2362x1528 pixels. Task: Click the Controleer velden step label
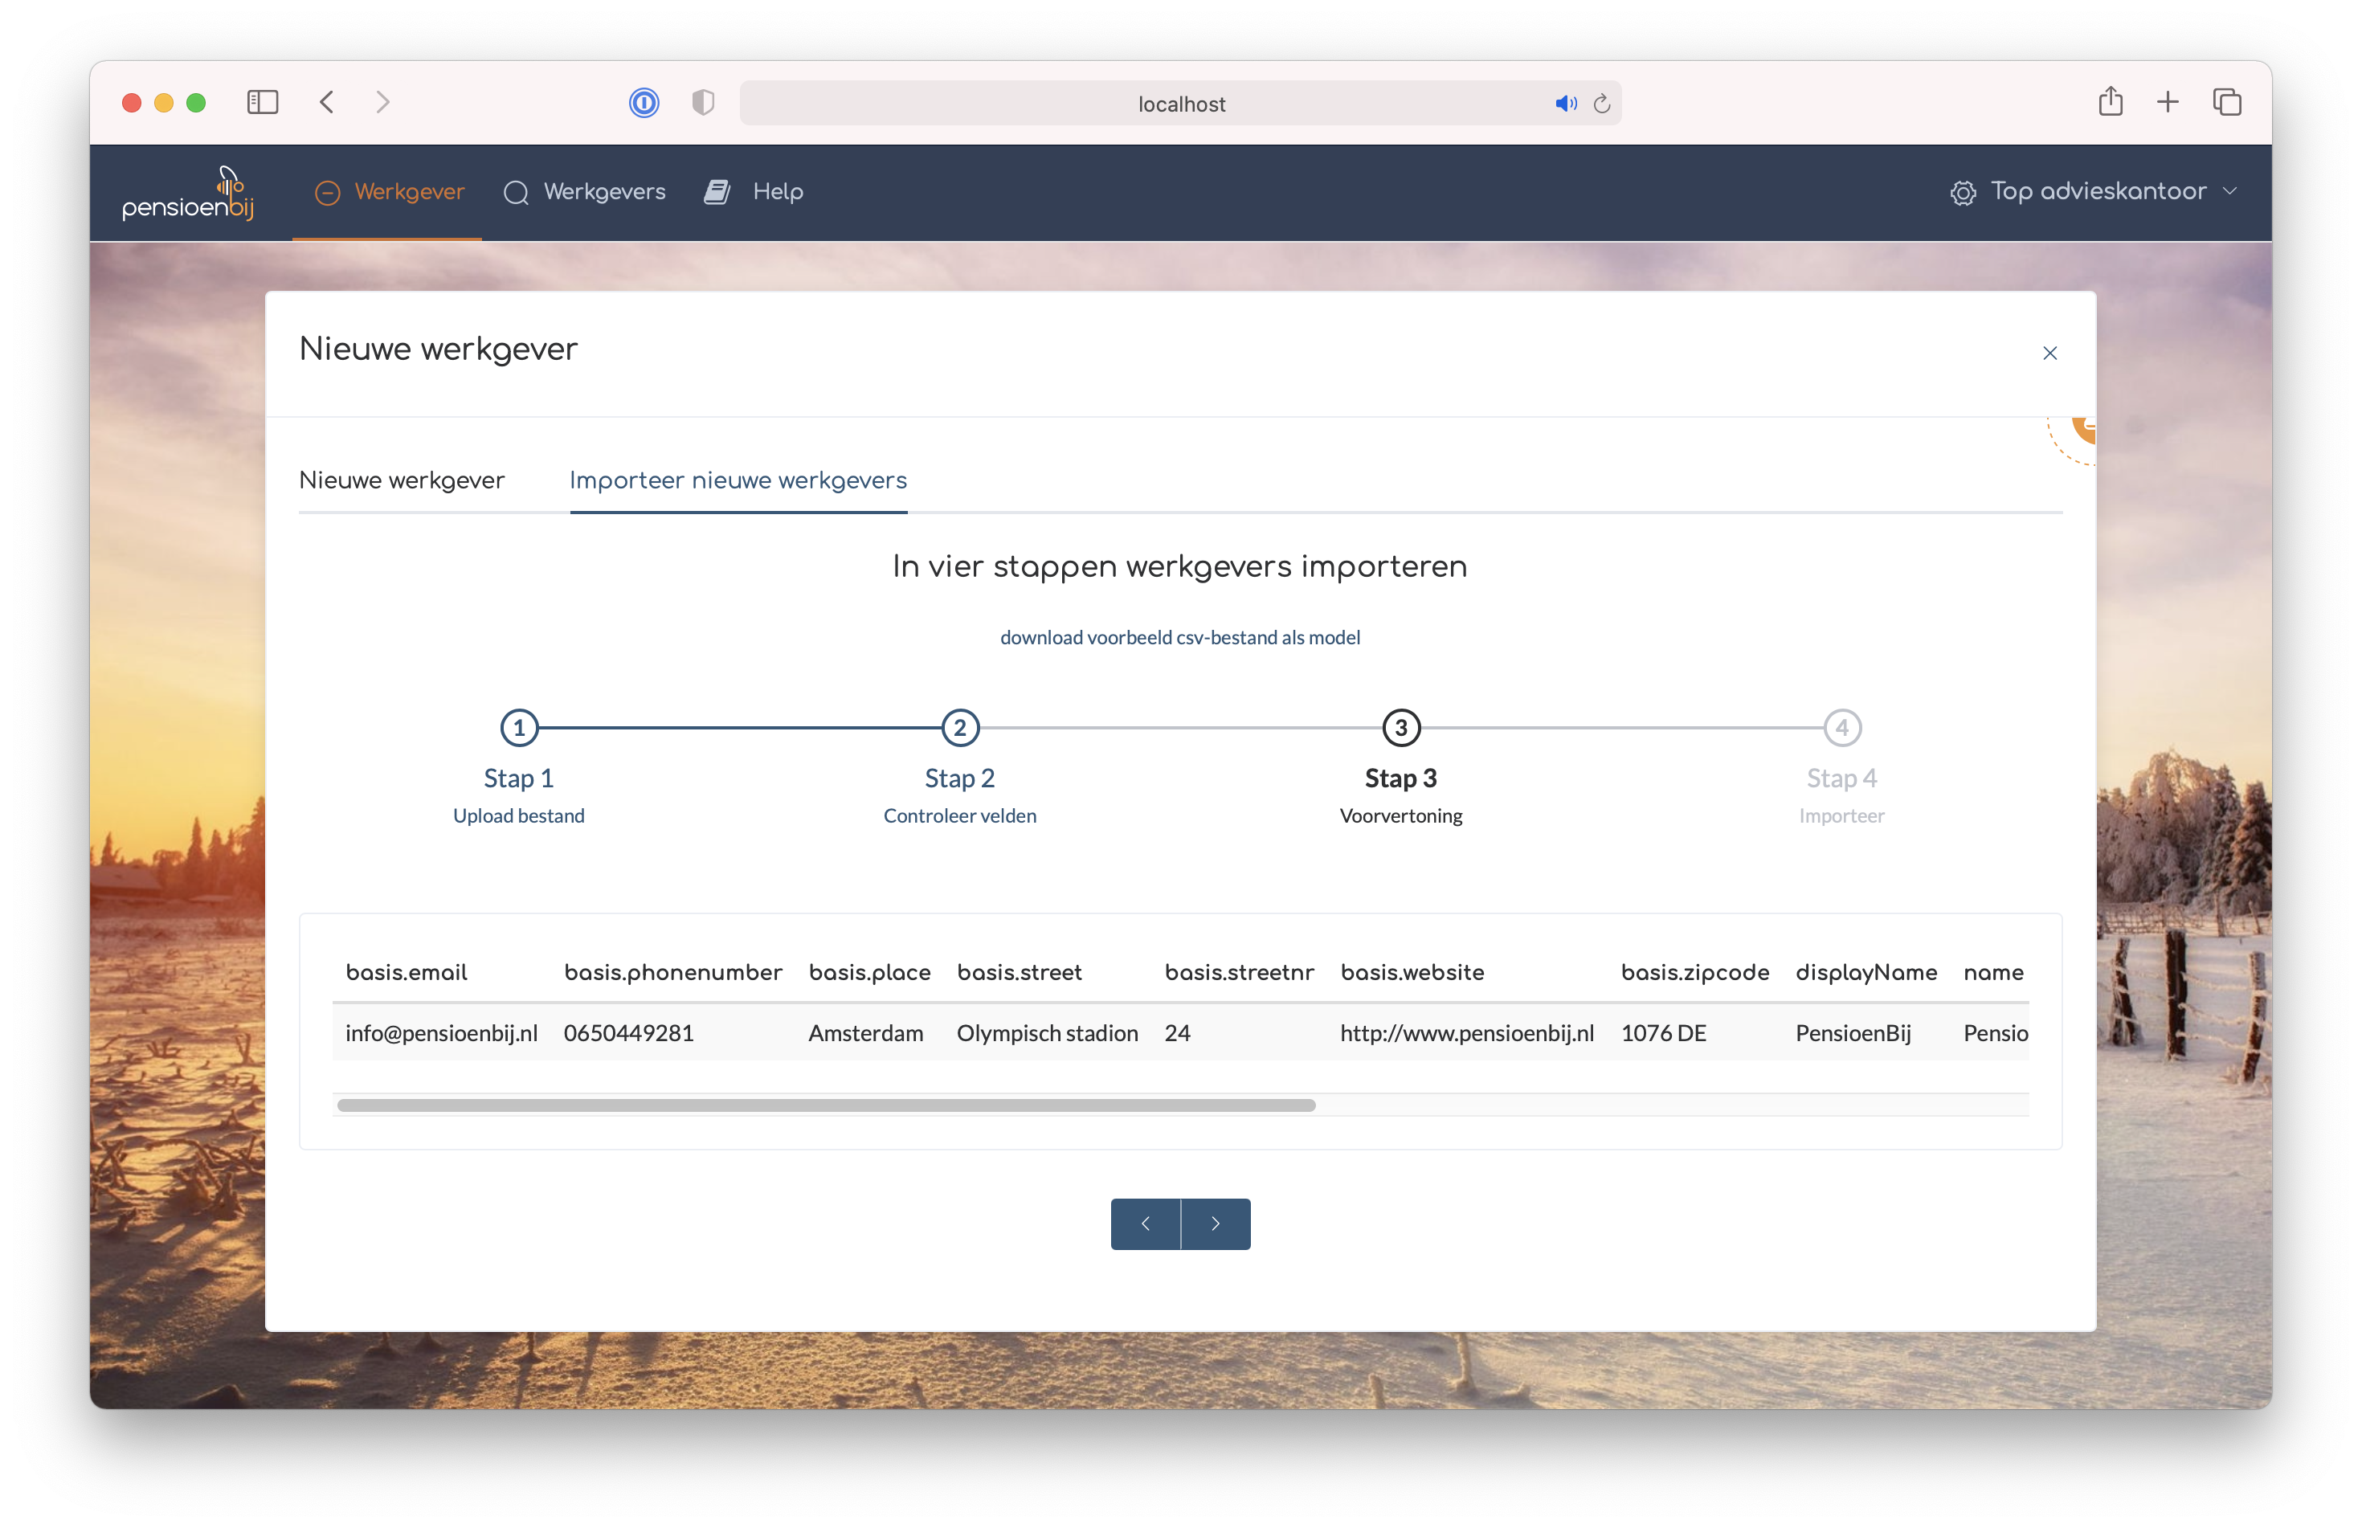click(959, 815)
